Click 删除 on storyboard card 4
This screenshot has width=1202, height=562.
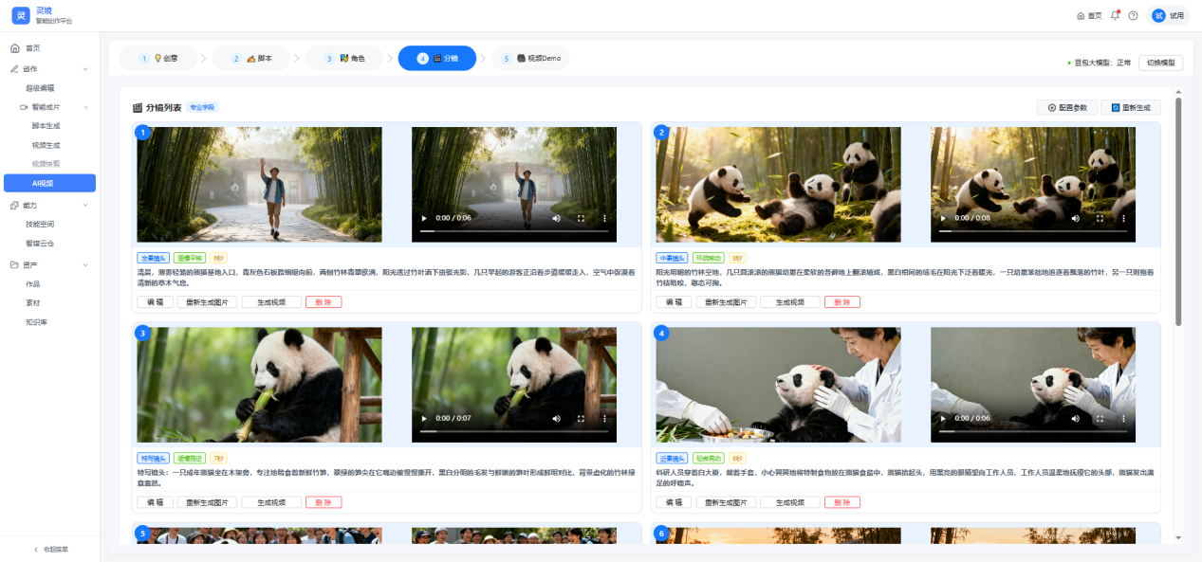coord(841,502)
